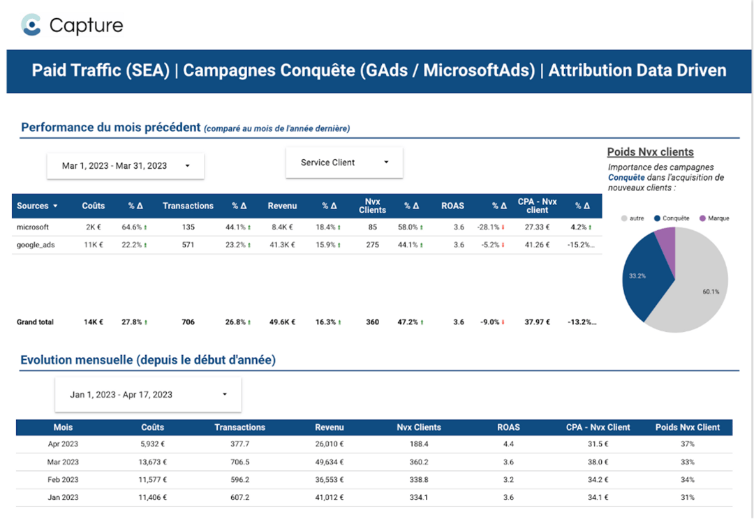Click the green up arrow beside microsoft's 64.6%
Image resolution: width=754 pixels, height=519 pixels.
[x=145, y=226]
